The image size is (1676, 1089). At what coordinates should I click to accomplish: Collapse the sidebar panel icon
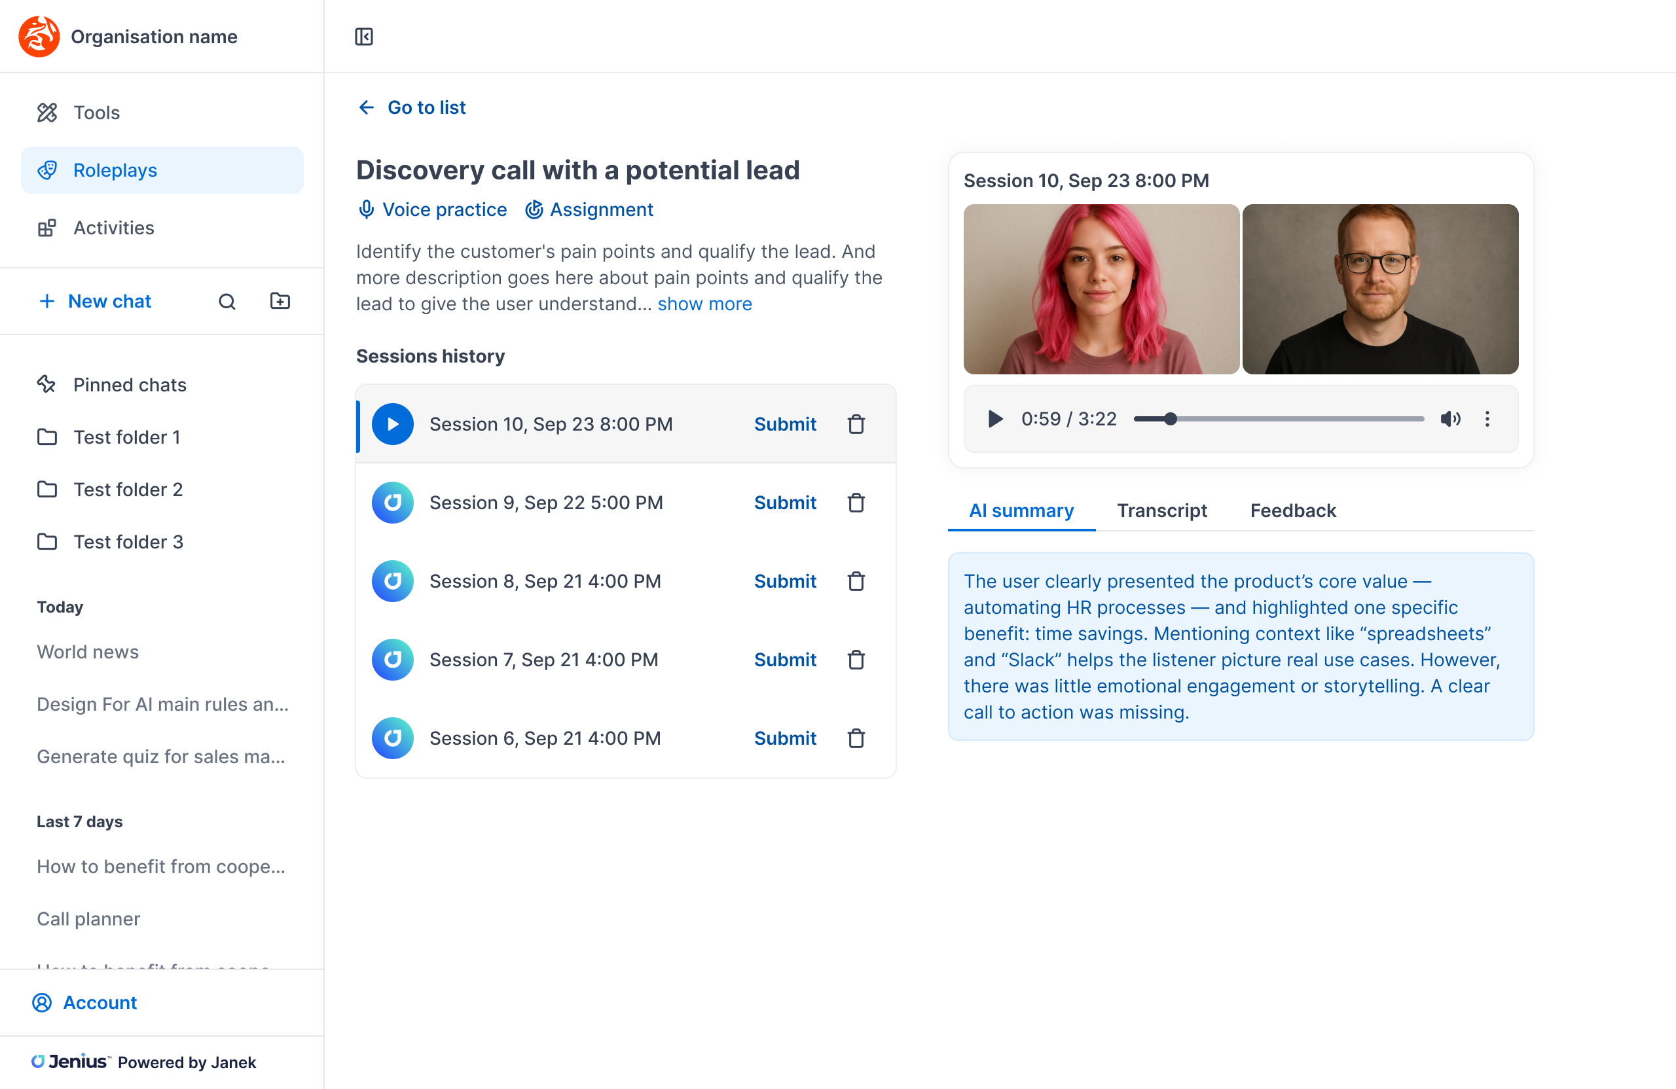click(364, 37)
